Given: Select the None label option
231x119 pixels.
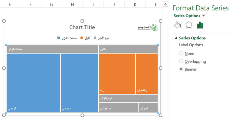Looking at the screenshot, I should pyautogui.click(x=181, y=54).
